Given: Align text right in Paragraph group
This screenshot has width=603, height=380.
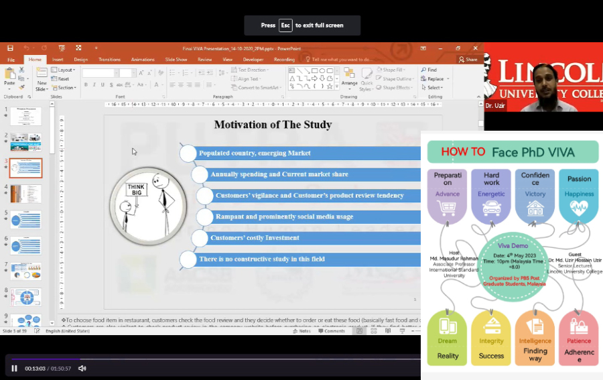Looking at the screenshot, I should tap(189, 84).
